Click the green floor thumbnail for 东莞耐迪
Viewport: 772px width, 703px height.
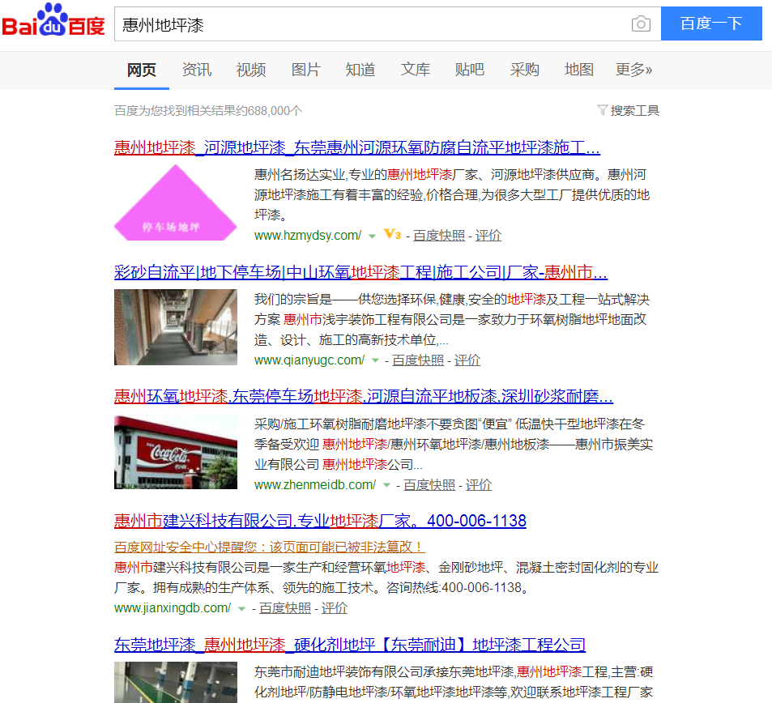click(x=176, y=682)
